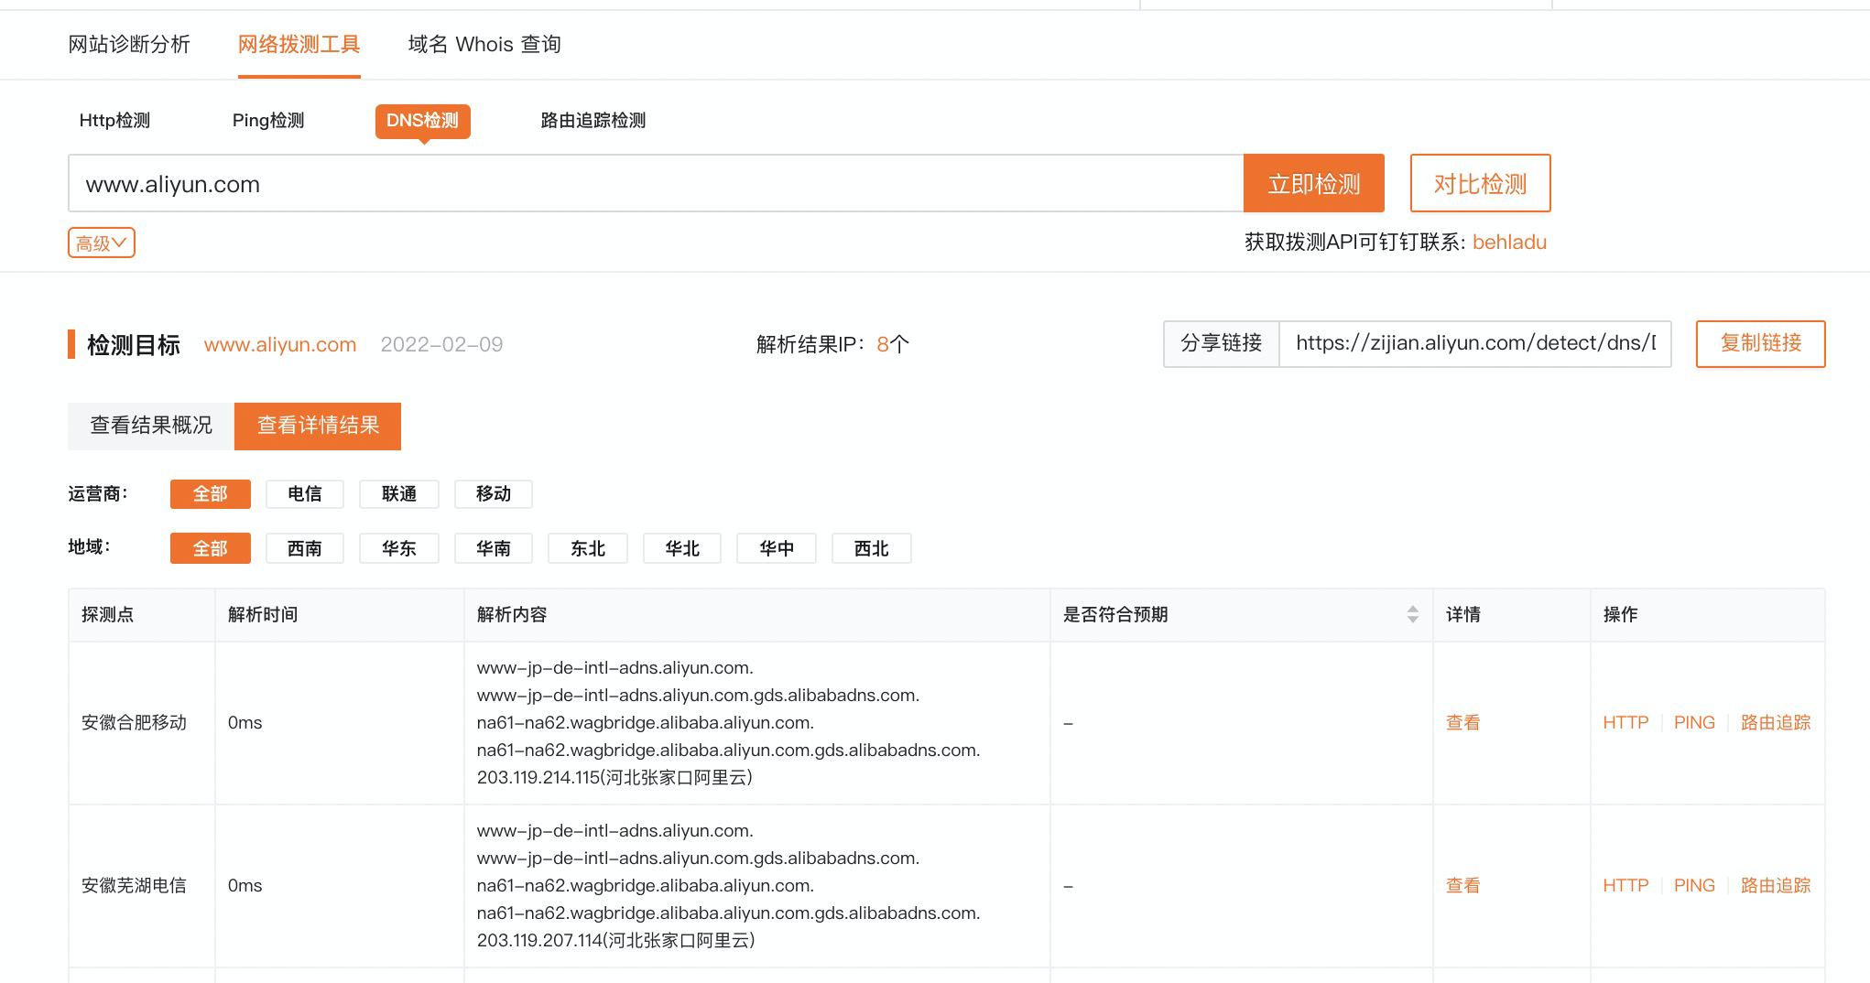Expand the 高级 options dropdown
1870x983 pixels.
(101, 243)
